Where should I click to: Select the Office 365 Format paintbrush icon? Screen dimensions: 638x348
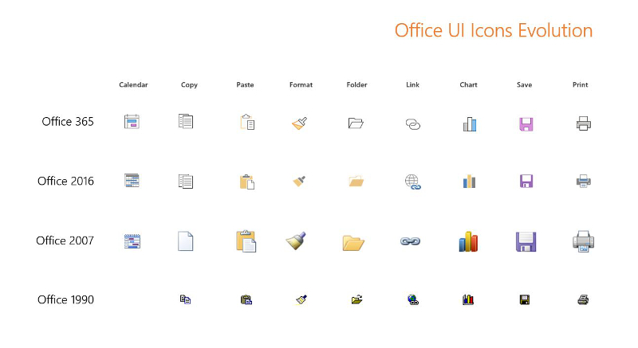point(300,123)
